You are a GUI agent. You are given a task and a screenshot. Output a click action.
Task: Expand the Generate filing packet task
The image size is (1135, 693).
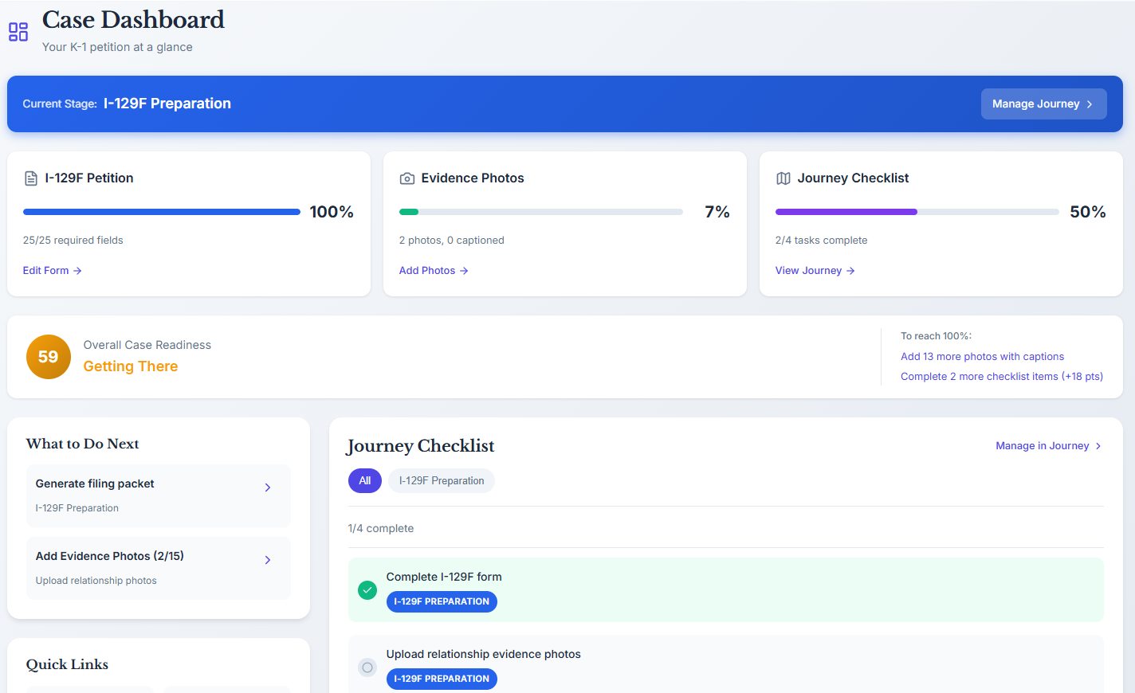pyautogui.click(x=268, y=487)
